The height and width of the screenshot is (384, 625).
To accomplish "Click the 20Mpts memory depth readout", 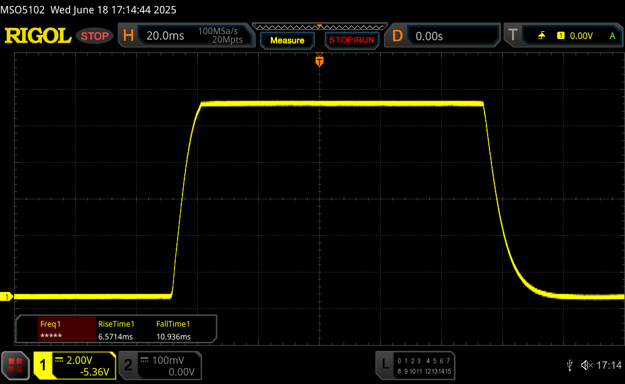I will pyautogui.click(x=227, y=40).
